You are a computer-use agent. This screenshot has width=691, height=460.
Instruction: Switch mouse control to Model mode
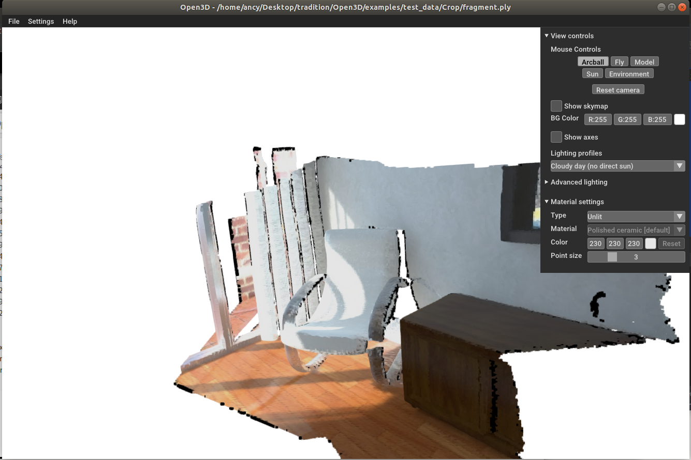[644, 62]
